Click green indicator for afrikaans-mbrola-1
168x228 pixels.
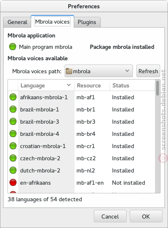click(x=13, y=97)
